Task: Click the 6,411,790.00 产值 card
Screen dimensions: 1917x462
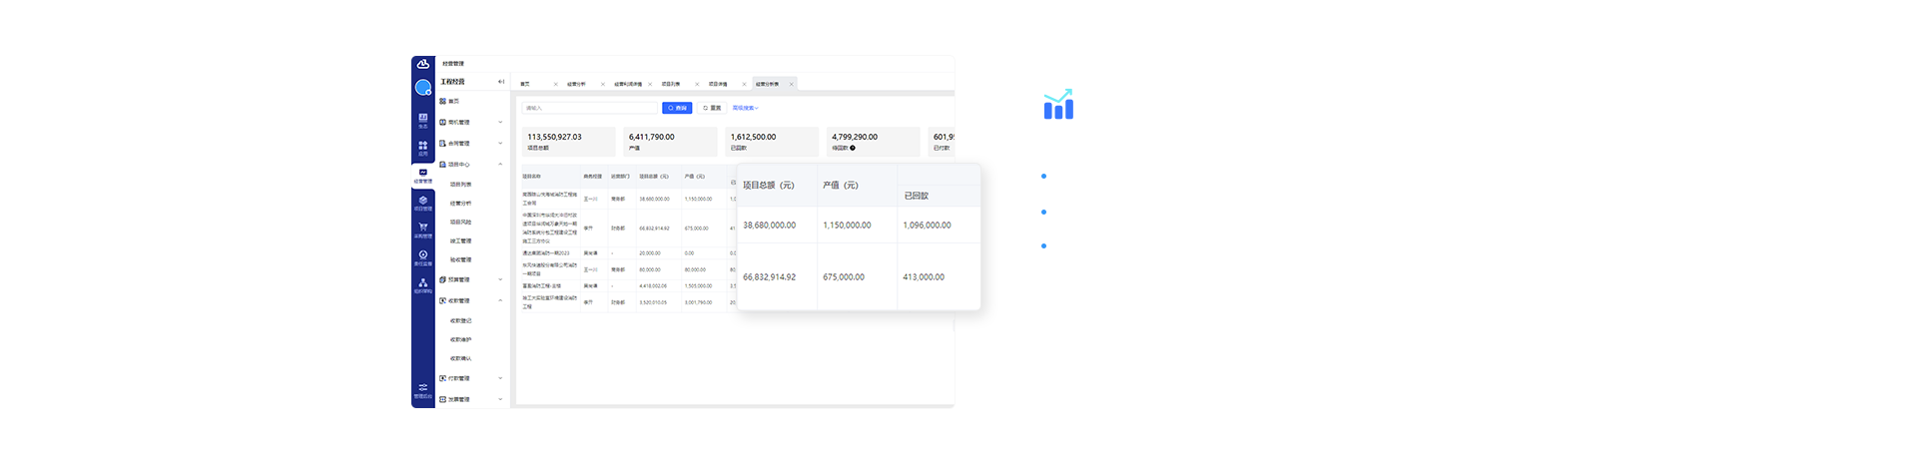Action: (x=670, y=141)
